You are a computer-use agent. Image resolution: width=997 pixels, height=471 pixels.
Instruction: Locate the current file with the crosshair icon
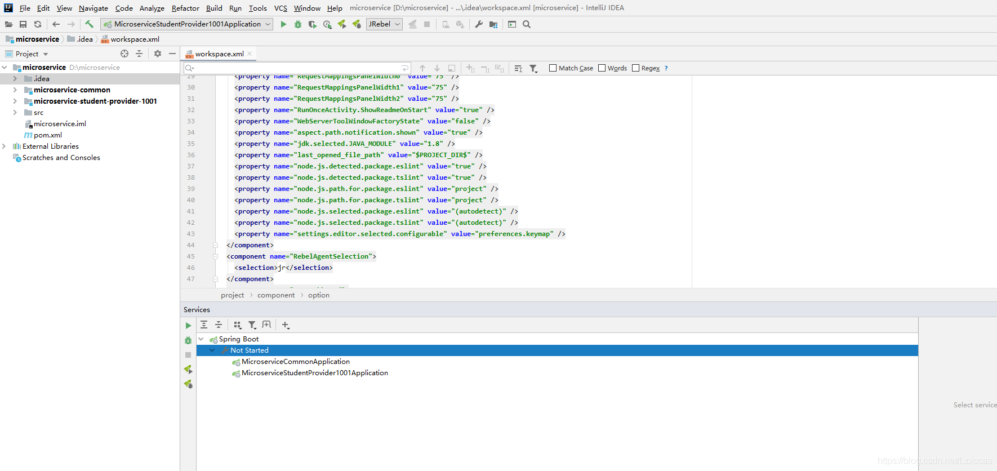124,54
